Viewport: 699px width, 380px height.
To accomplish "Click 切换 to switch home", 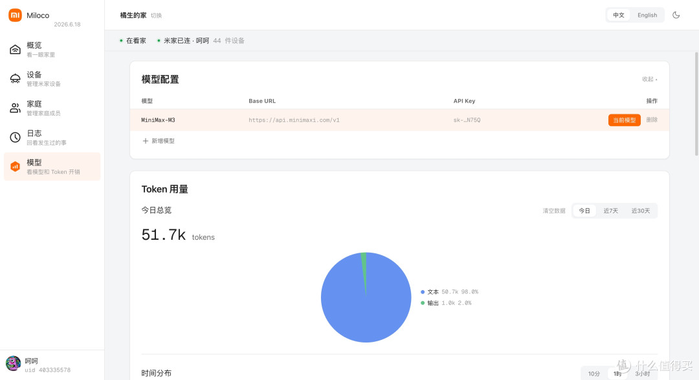I will (x=156, y=16).
